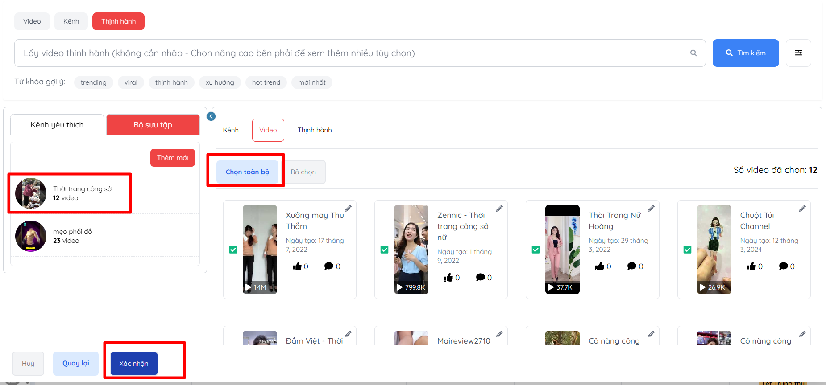Click the advanced filter options icon

coord(798,53)
